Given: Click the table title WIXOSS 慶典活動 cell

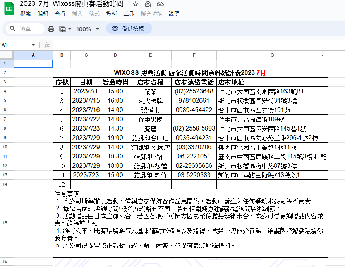Looking at the screenshot, I should pyautogui.click(x=191, y=72).
